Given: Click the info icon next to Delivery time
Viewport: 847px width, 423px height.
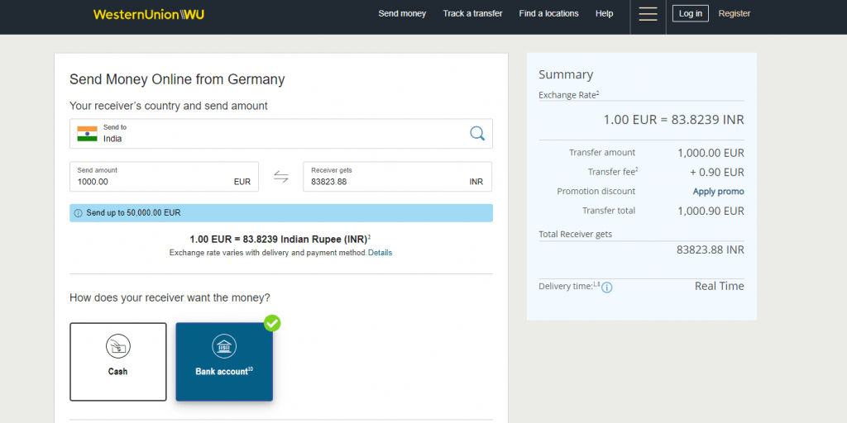Looking at the screenshot, I should click(606, 288).
